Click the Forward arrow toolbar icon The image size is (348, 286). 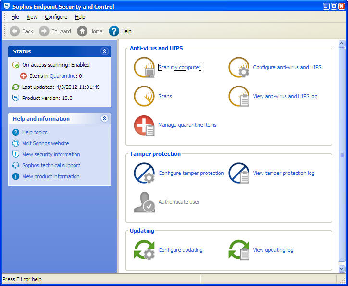point(44,31)
